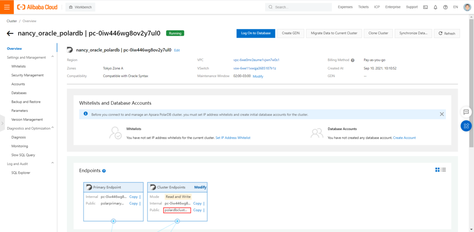This screenshot has height=232, width=474.
Task: Click the Alibaba Cloud logo
Action: 37,7
